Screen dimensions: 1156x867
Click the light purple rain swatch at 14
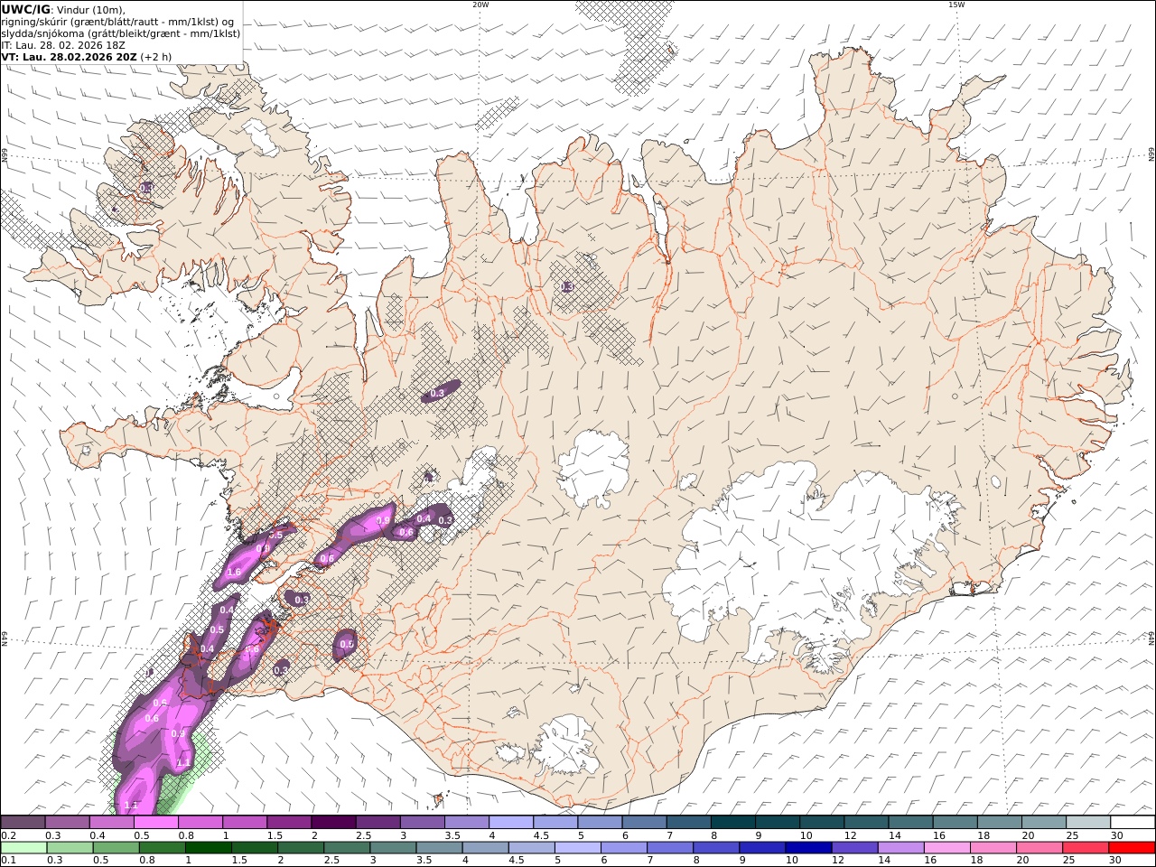coord(900,847)
